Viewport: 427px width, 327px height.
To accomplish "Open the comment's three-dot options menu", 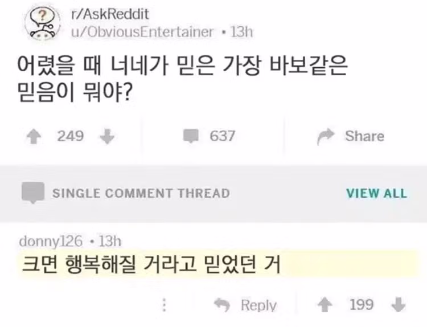I will pos(165,305).
